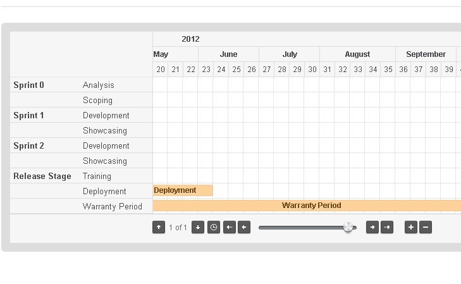461x284 pixels.
Task: Click the Showcasing label under Sprint 2
Action: (x=105, y=161)
